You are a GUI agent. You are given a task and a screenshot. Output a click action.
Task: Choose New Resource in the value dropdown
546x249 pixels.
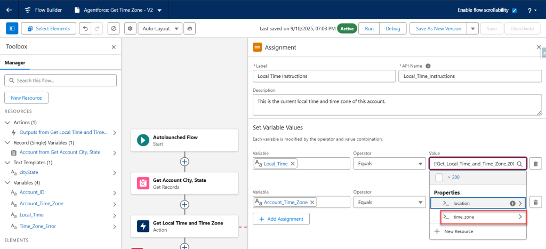(457, 231)
